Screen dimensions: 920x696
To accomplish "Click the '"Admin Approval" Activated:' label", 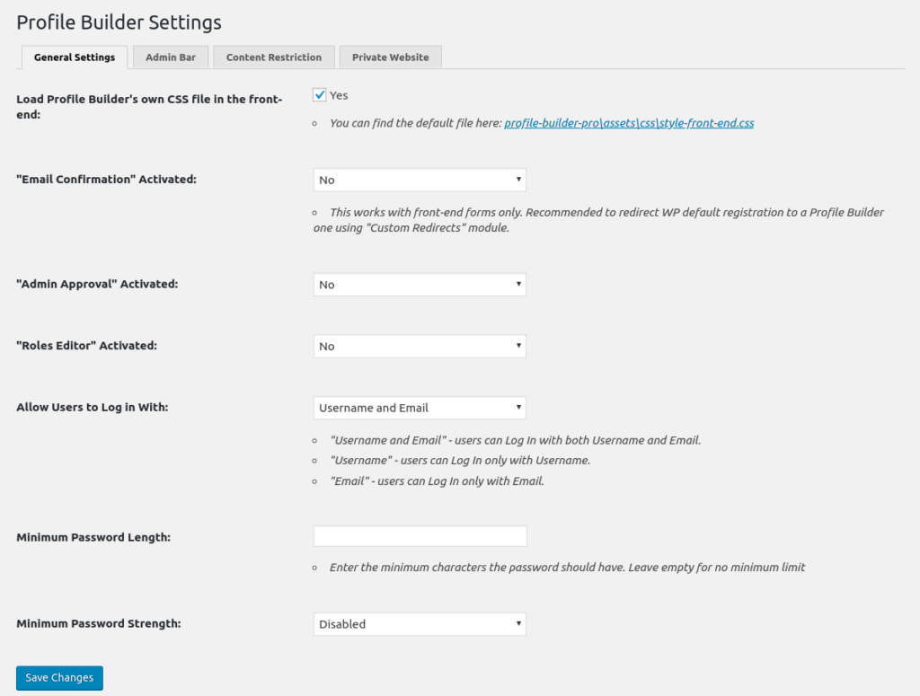I will (x=97, y=284).
